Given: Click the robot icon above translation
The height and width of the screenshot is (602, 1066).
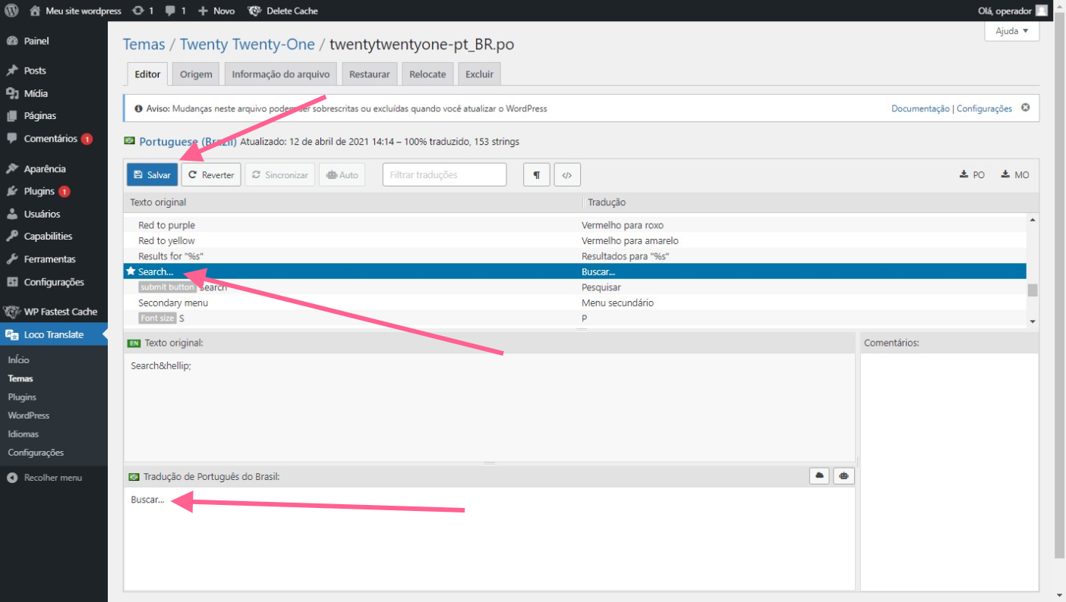Looking at the screenshot, I should click(x=844, y=476).
